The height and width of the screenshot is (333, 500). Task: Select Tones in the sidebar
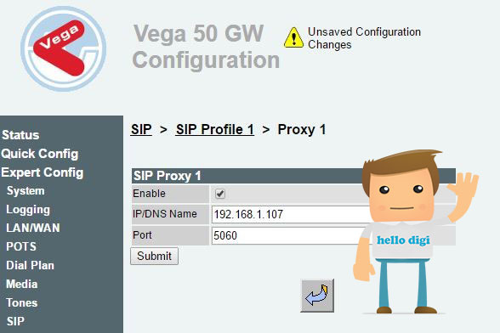tap(22, 302)
